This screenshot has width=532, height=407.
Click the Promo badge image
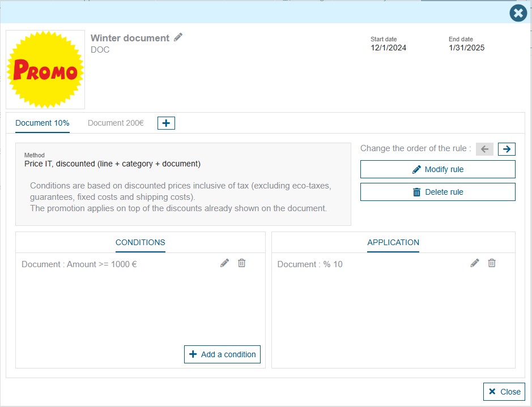coord(45,70)
